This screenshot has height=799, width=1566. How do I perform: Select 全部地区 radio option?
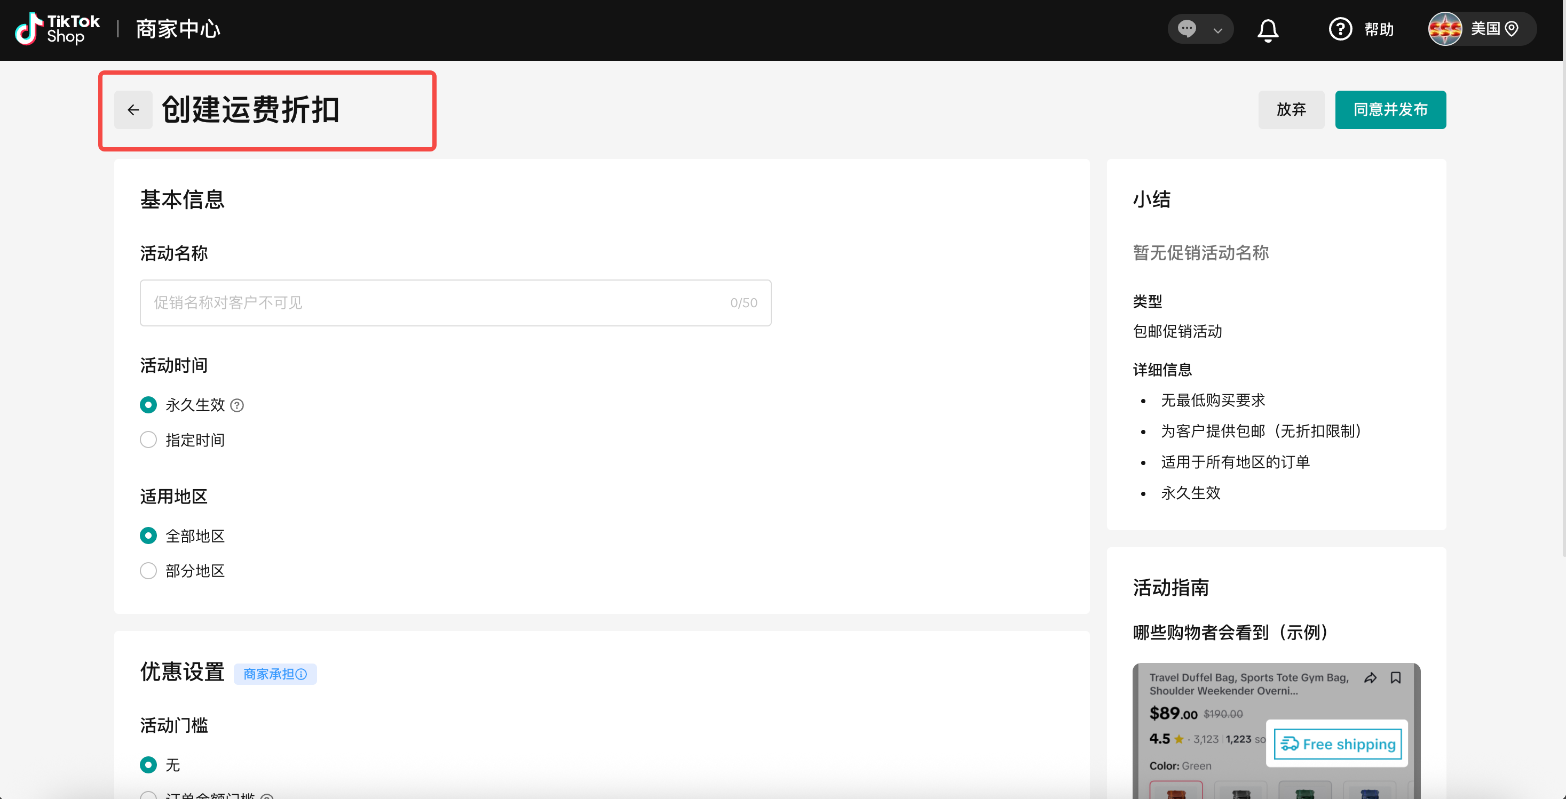(148, 536)
